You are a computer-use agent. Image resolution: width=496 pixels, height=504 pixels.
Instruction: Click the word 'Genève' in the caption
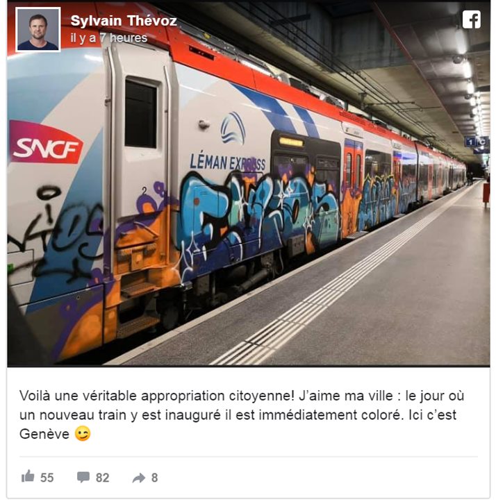[44, 434]
